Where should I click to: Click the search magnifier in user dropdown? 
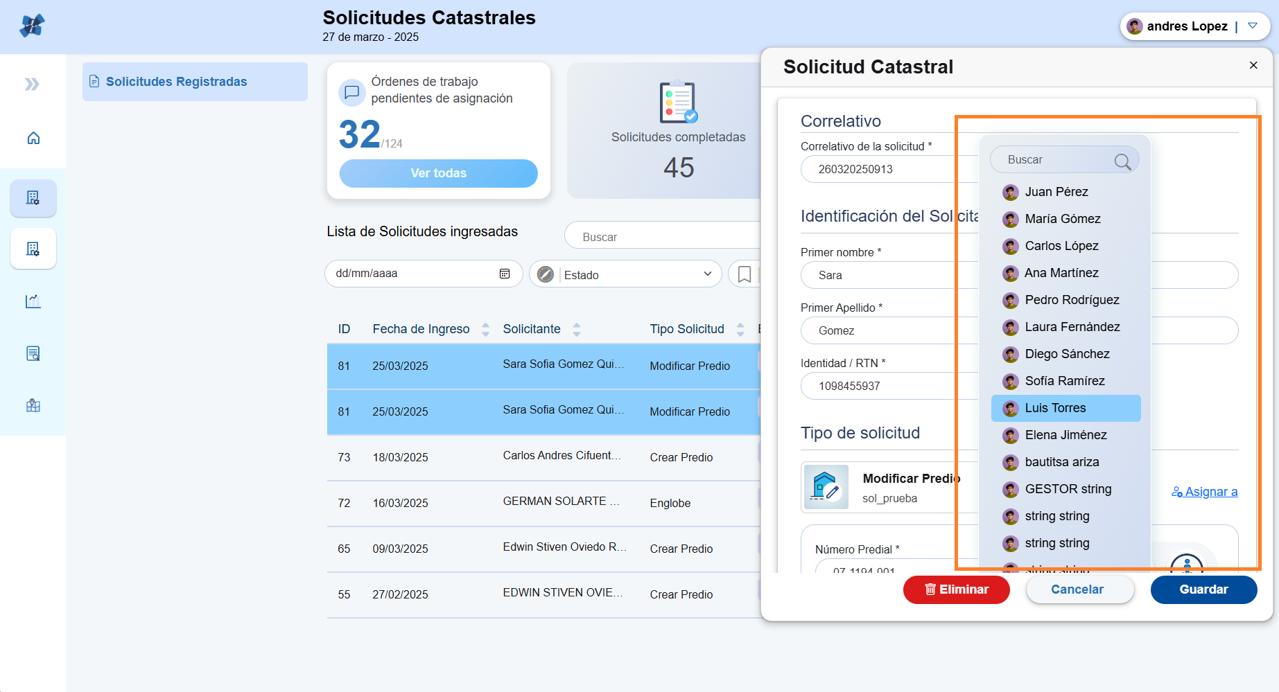click(1122, 161)
